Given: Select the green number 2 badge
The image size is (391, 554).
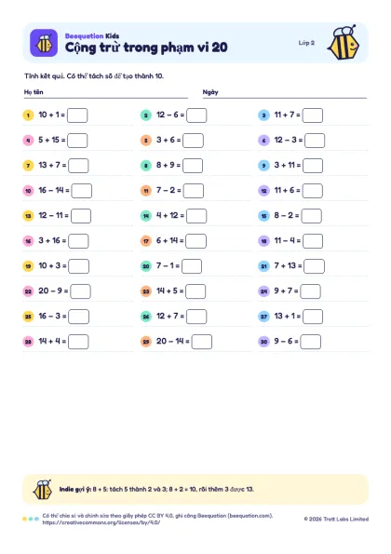Looking at the screenshot, I should [x=146, y=115].
